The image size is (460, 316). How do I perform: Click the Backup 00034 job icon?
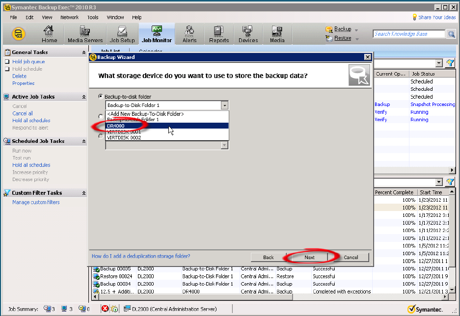96,284
